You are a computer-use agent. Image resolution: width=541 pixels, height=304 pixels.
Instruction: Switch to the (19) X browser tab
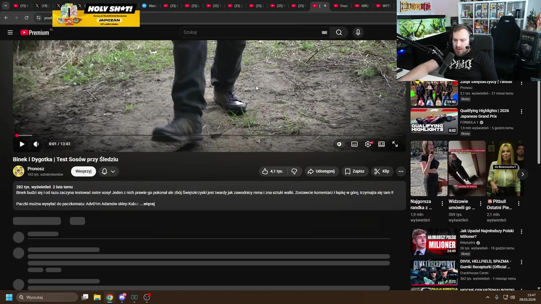[x=42, y=6]
